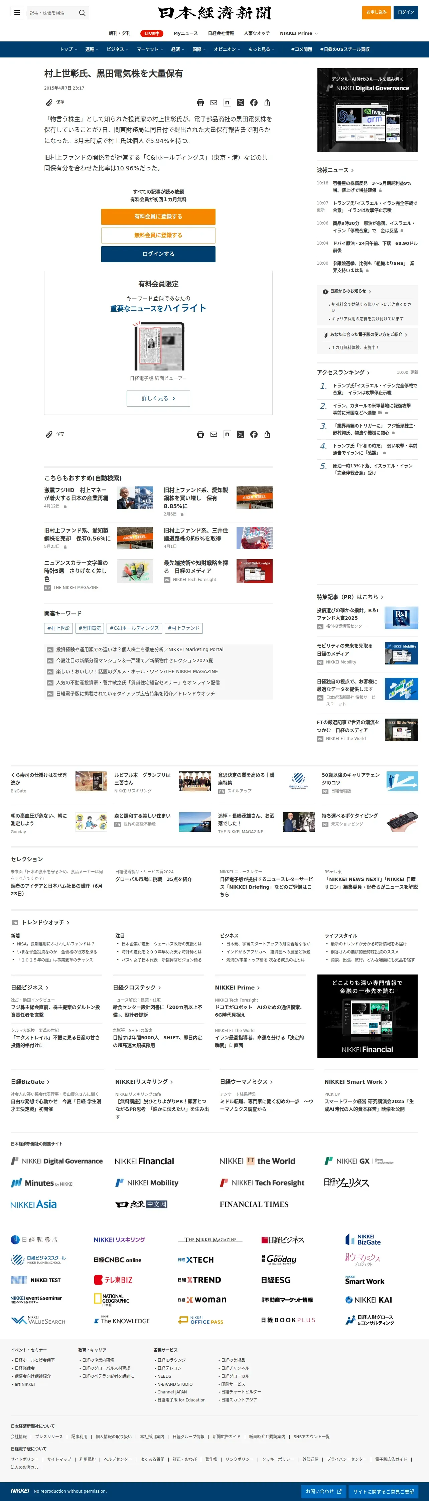
Task: Click the magnifier search icon in header
Action: click(x=82, y=12)
